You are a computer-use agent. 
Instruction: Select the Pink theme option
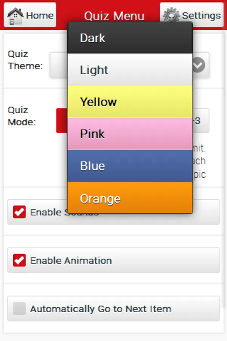(x=130, y=134)
